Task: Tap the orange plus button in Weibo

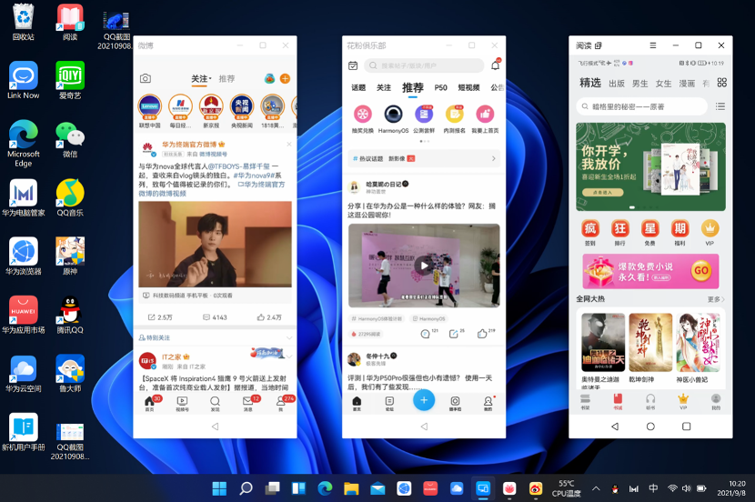Action: pyautogui.click(x=285, y=78)
